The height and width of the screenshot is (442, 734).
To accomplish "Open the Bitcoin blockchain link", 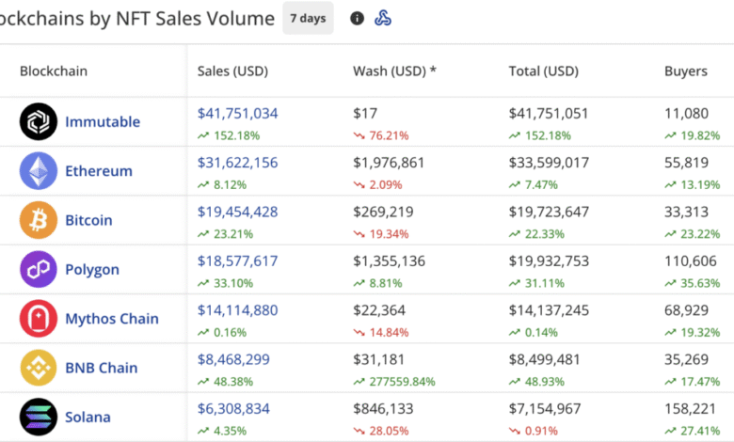I will coord(89,220).
